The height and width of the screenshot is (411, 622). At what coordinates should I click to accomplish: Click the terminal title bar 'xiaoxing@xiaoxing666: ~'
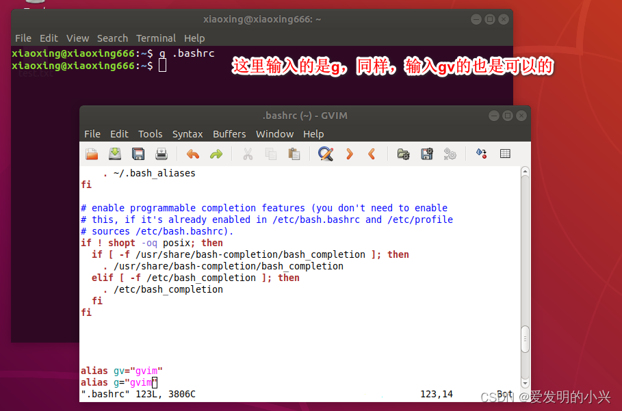[x=262, y=19]
